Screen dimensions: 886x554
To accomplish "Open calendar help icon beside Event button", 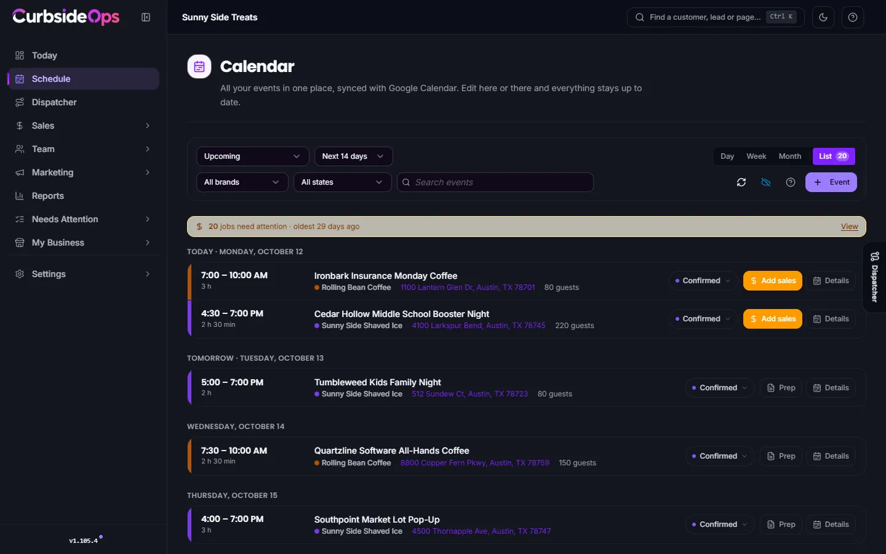I will (x=791, y=182).
